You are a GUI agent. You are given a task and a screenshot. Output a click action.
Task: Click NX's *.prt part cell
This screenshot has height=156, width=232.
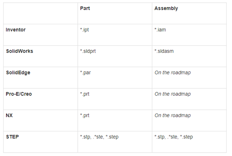pyautogui.click(x=84, y=115)
